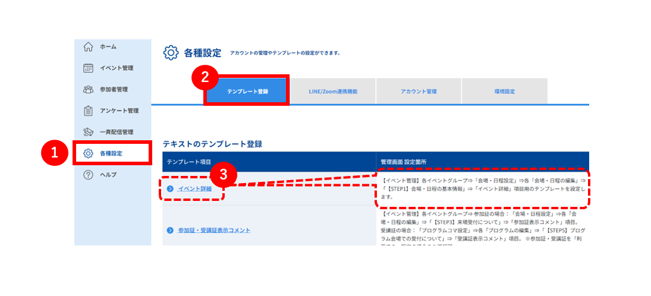Open イベント管理 in the sidebar
This screenshot has width=651, height=296.
coord(117,68)
